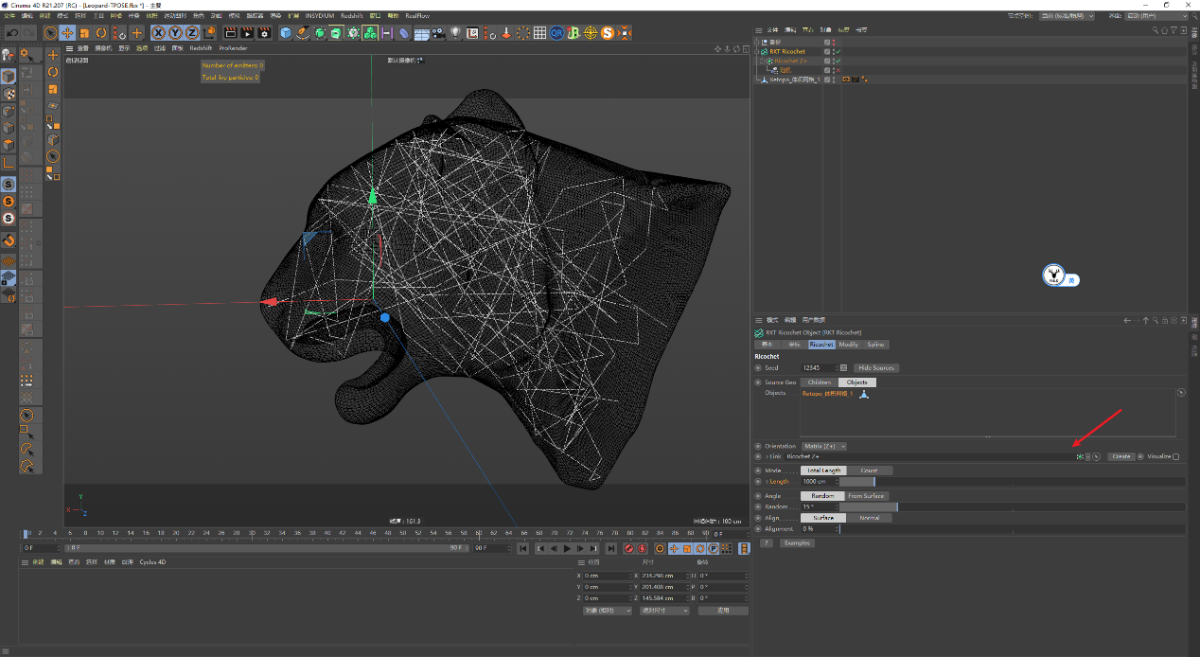Click the question mark help button

click(x=767, y=543)
